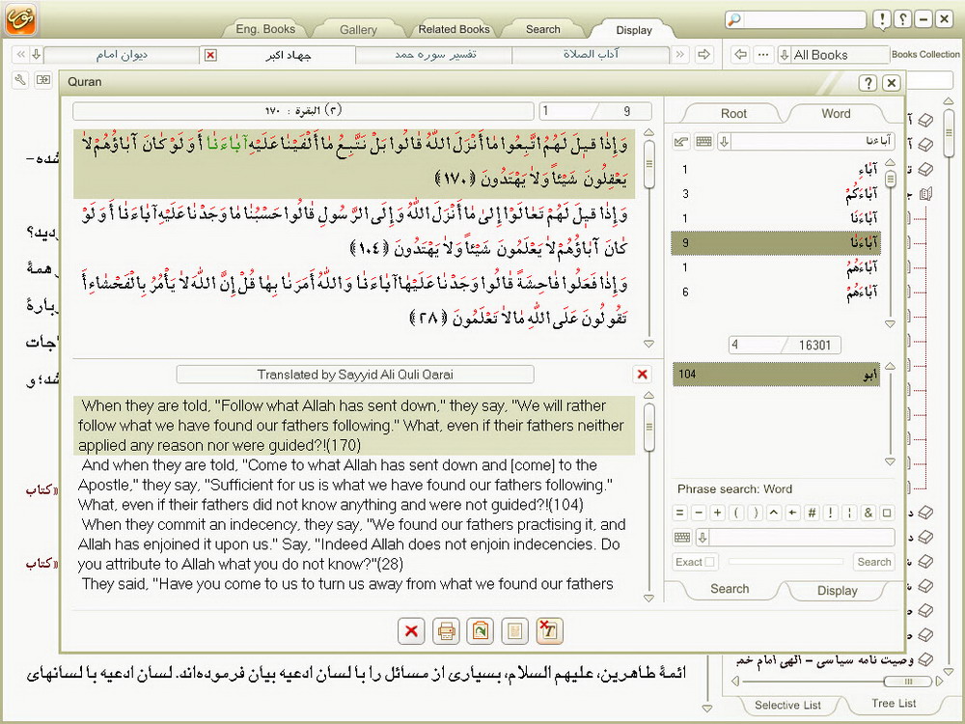
Task: Switch to the Tree List tab
Action: [894, 704]
